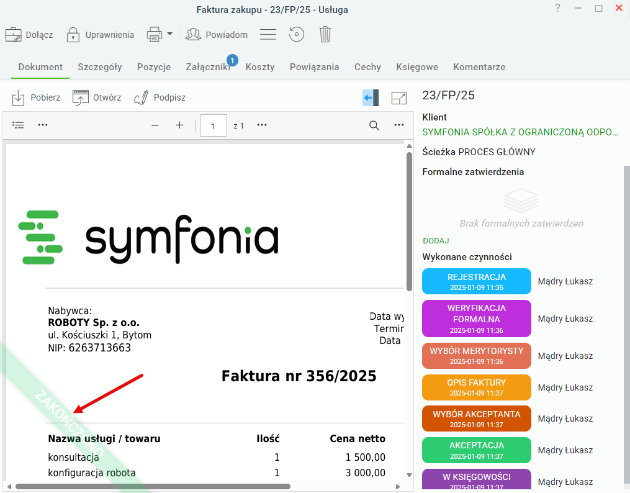Open the Załączniki tab
This screenshot has width=630, height=493.
coord(208,67)
